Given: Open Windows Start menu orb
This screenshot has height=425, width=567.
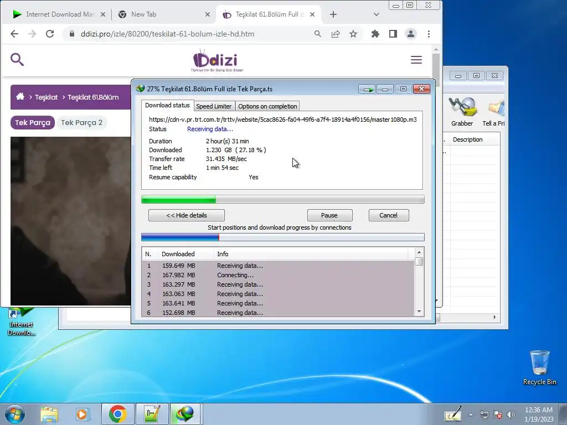Looking at the screenshot, I should tap(15, 414).
